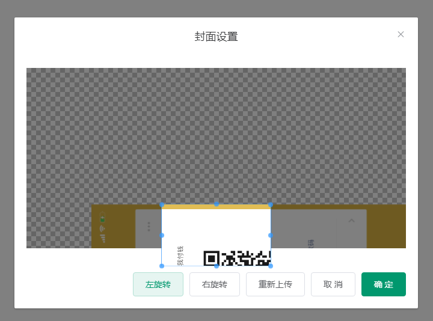
Task: Click the QR code inside crop box
Action: coord(237,258)
